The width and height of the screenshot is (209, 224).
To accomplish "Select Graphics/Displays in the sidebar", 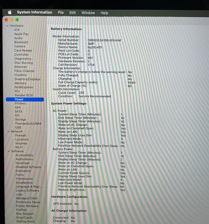I will tap(28, 79).
